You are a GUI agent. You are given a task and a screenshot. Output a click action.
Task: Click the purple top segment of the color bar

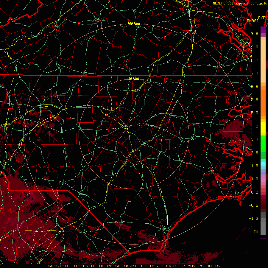coord(263,30)
